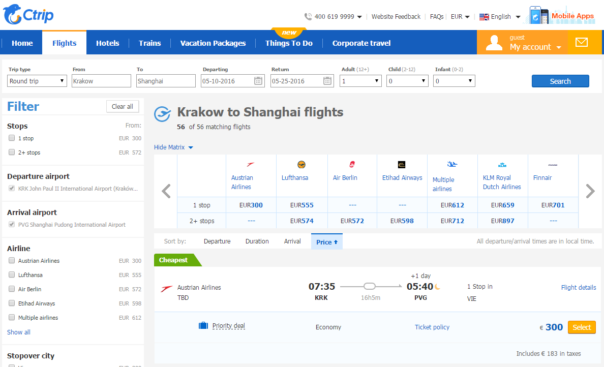Click the airplane icon beside results heading

163,114
